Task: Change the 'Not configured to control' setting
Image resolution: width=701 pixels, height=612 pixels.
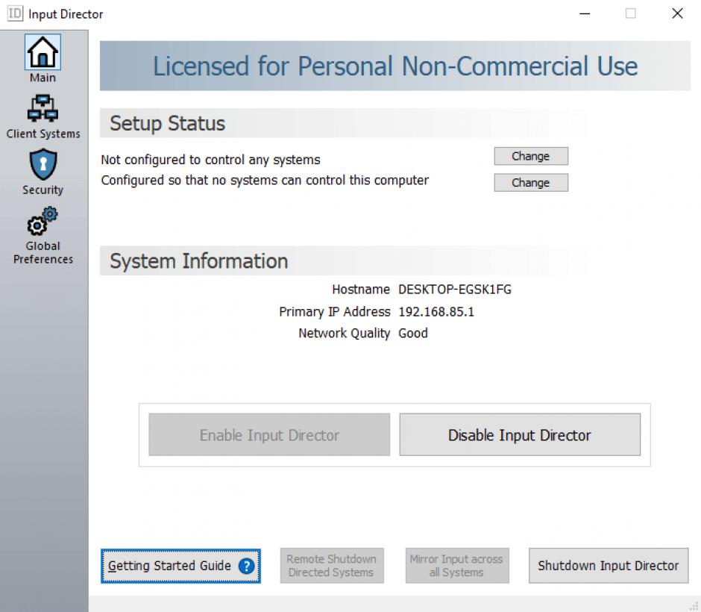Action: point(531,156)
